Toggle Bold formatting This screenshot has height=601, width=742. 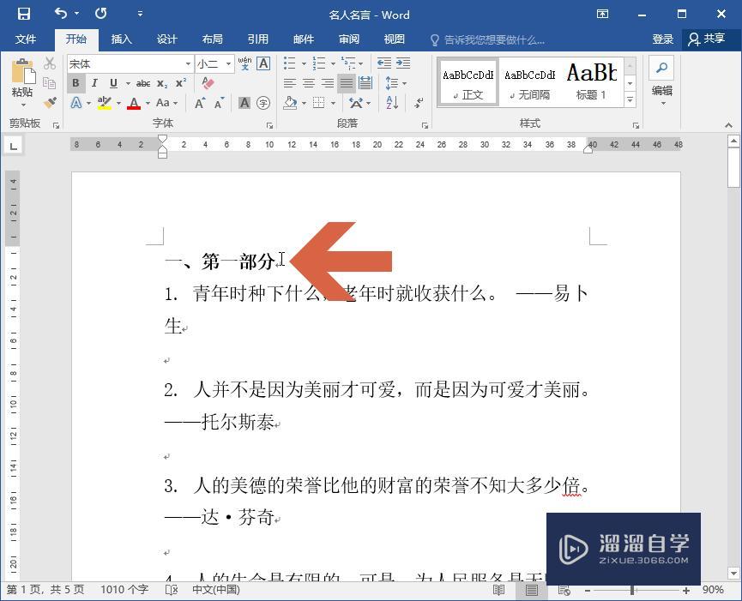tap(75, 83)
